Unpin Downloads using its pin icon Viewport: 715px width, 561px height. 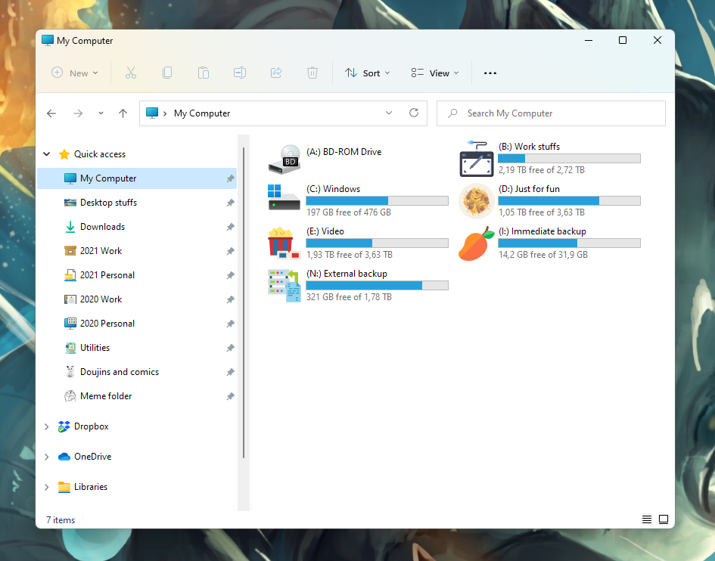[230, 227]
